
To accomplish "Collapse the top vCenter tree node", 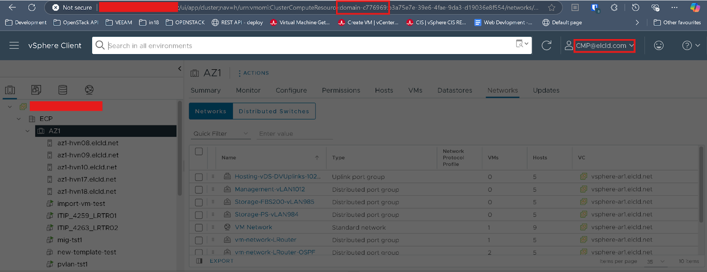I will pos(10,107).
